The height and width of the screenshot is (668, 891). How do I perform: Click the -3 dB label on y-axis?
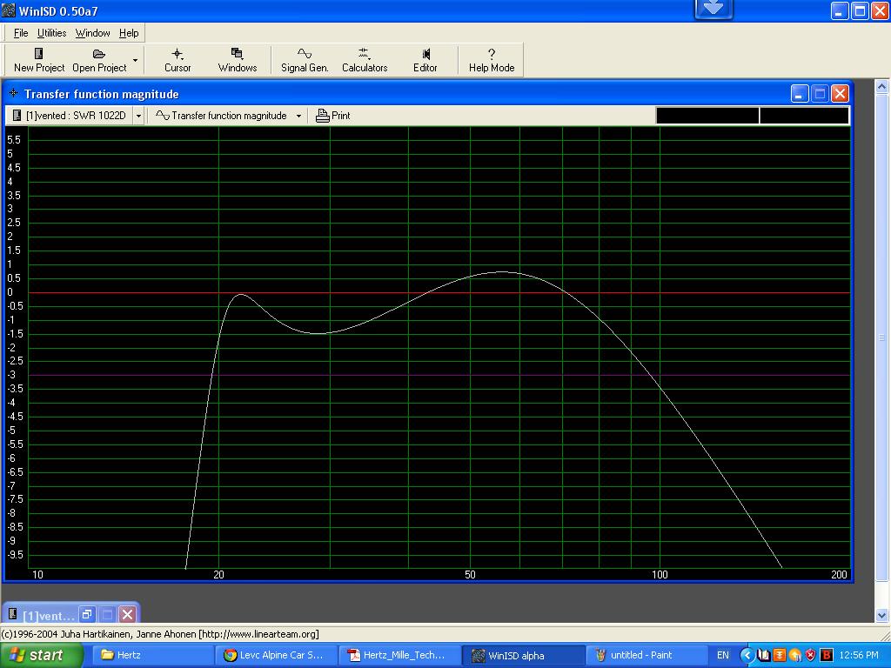pos(10,375)
